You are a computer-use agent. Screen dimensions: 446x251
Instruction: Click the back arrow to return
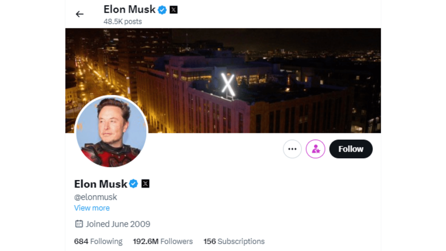pos(79,14)
